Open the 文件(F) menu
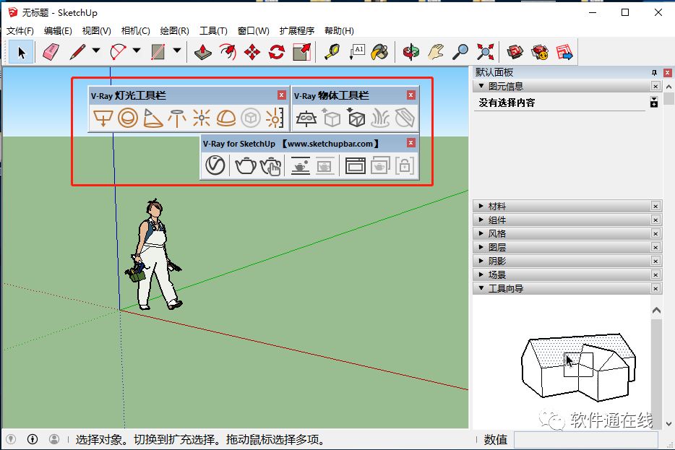 [x=20, y=31]
